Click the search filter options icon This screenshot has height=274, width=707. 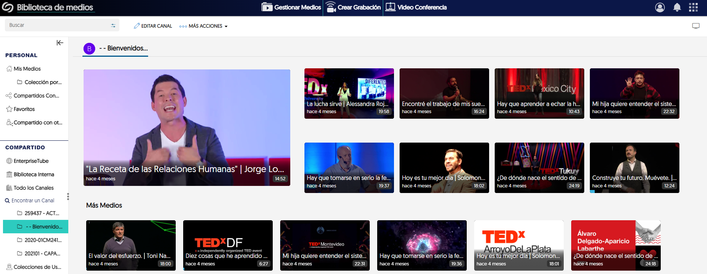tap(113, 25)
